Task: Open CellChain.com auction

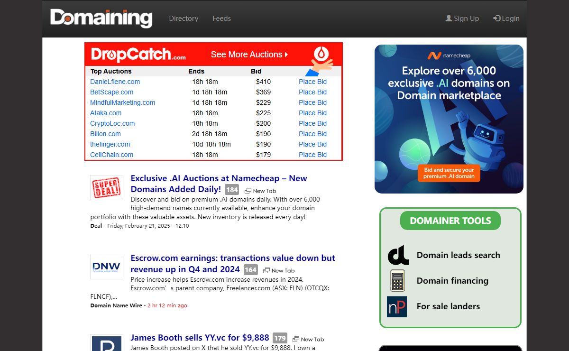Action: 111,155
